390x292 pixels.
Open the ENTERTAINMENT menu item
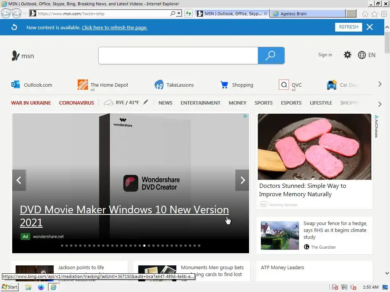coord(200,103)
